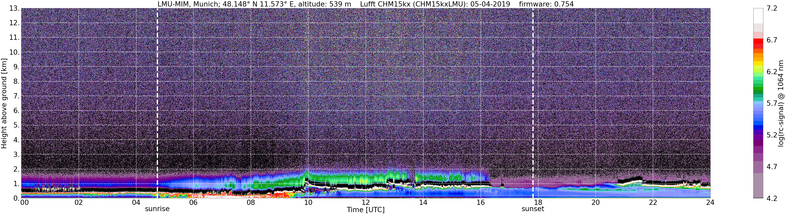The height and width of the screenshot is (215, 786).
Task: Click the y-axis tick label '13.'
Action: (15, 9)
